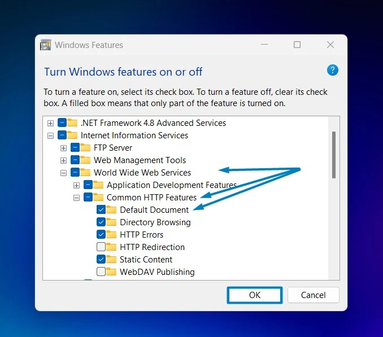The height and width of the screenshot is (337, 383).
Task: Click the Application Development Features folder icon
Action: (x=98, y=185)
